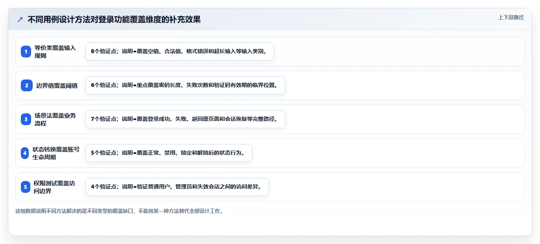This screenshot has height=244, width=540.
Task: Select the label 等价类覆盖输入规则
Action: 55,52
